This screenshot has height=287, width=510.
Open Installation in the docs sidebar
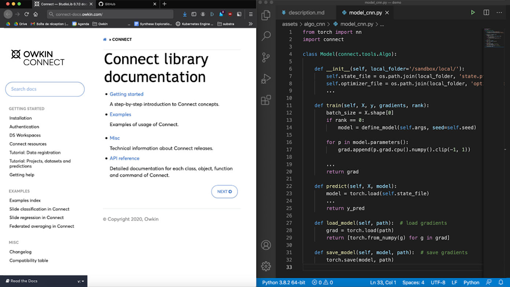coord(21,118)
